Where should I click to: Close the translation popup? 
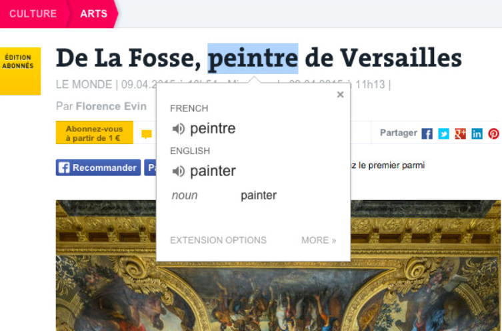click(340, 95)
